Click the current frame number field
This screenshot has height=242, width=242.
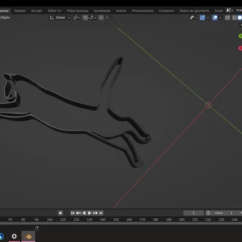click(194, 213)
